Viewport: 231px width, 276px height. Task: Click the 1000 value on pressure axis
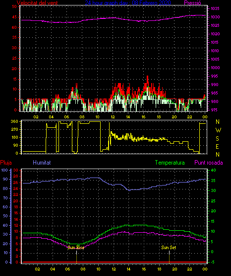(x=215, y=68)
